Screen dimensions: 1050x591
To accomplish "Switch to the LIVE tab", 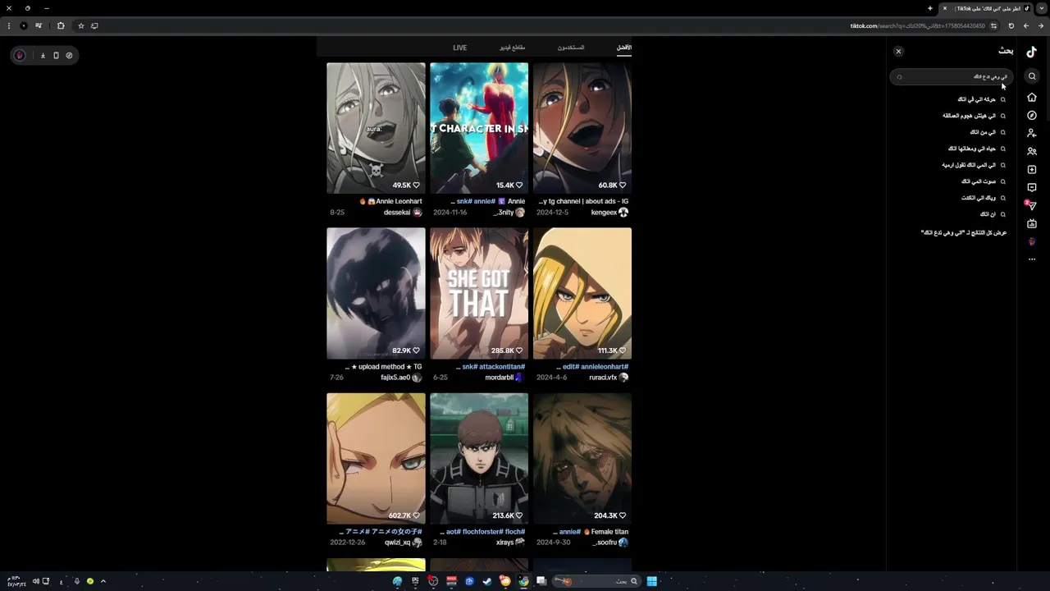I will click(x=460, y=48).
